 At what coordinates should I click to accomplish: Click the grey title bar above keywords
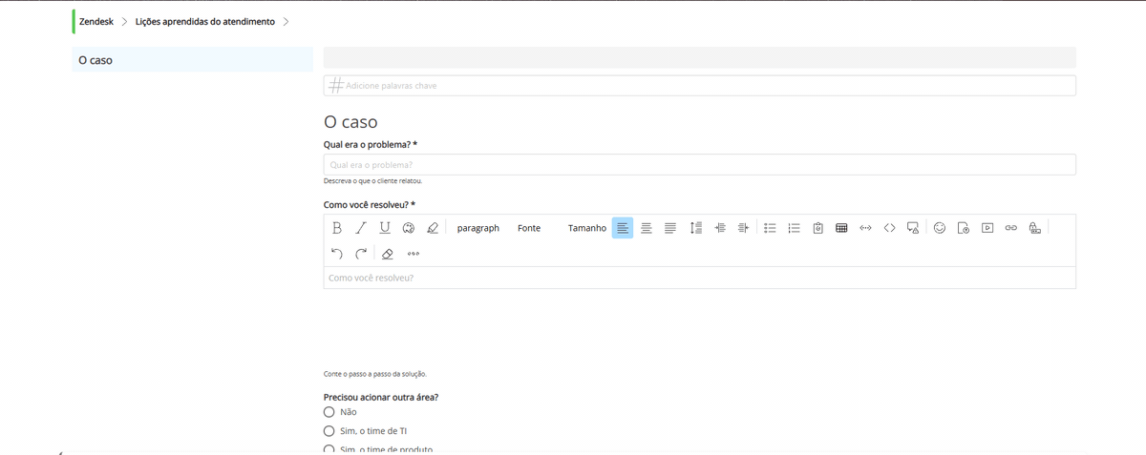[700, 57]
